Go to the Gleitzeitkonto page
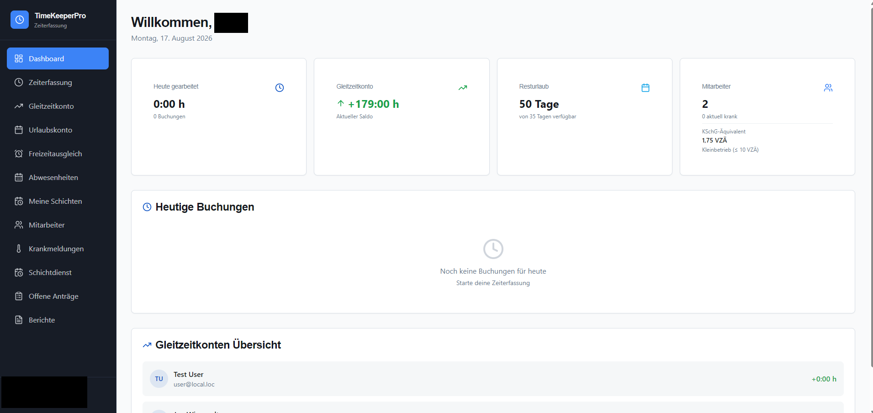The width and height of the screenshot is (873, 413). click(58, 106)
